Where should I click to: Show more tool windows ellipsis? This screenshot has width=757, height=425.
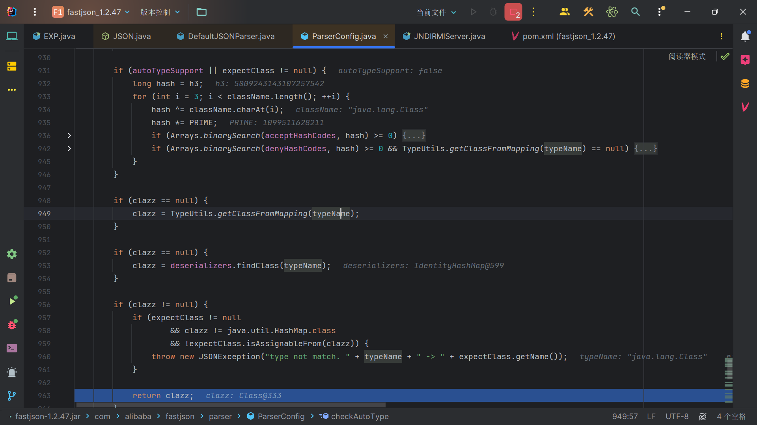pos(12,90)
